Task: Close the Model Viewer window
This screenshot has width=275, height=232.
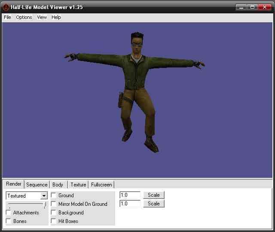Action: [x=265, y=7]
